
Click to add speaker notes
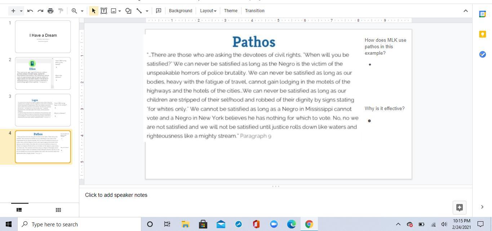(116, 195)
